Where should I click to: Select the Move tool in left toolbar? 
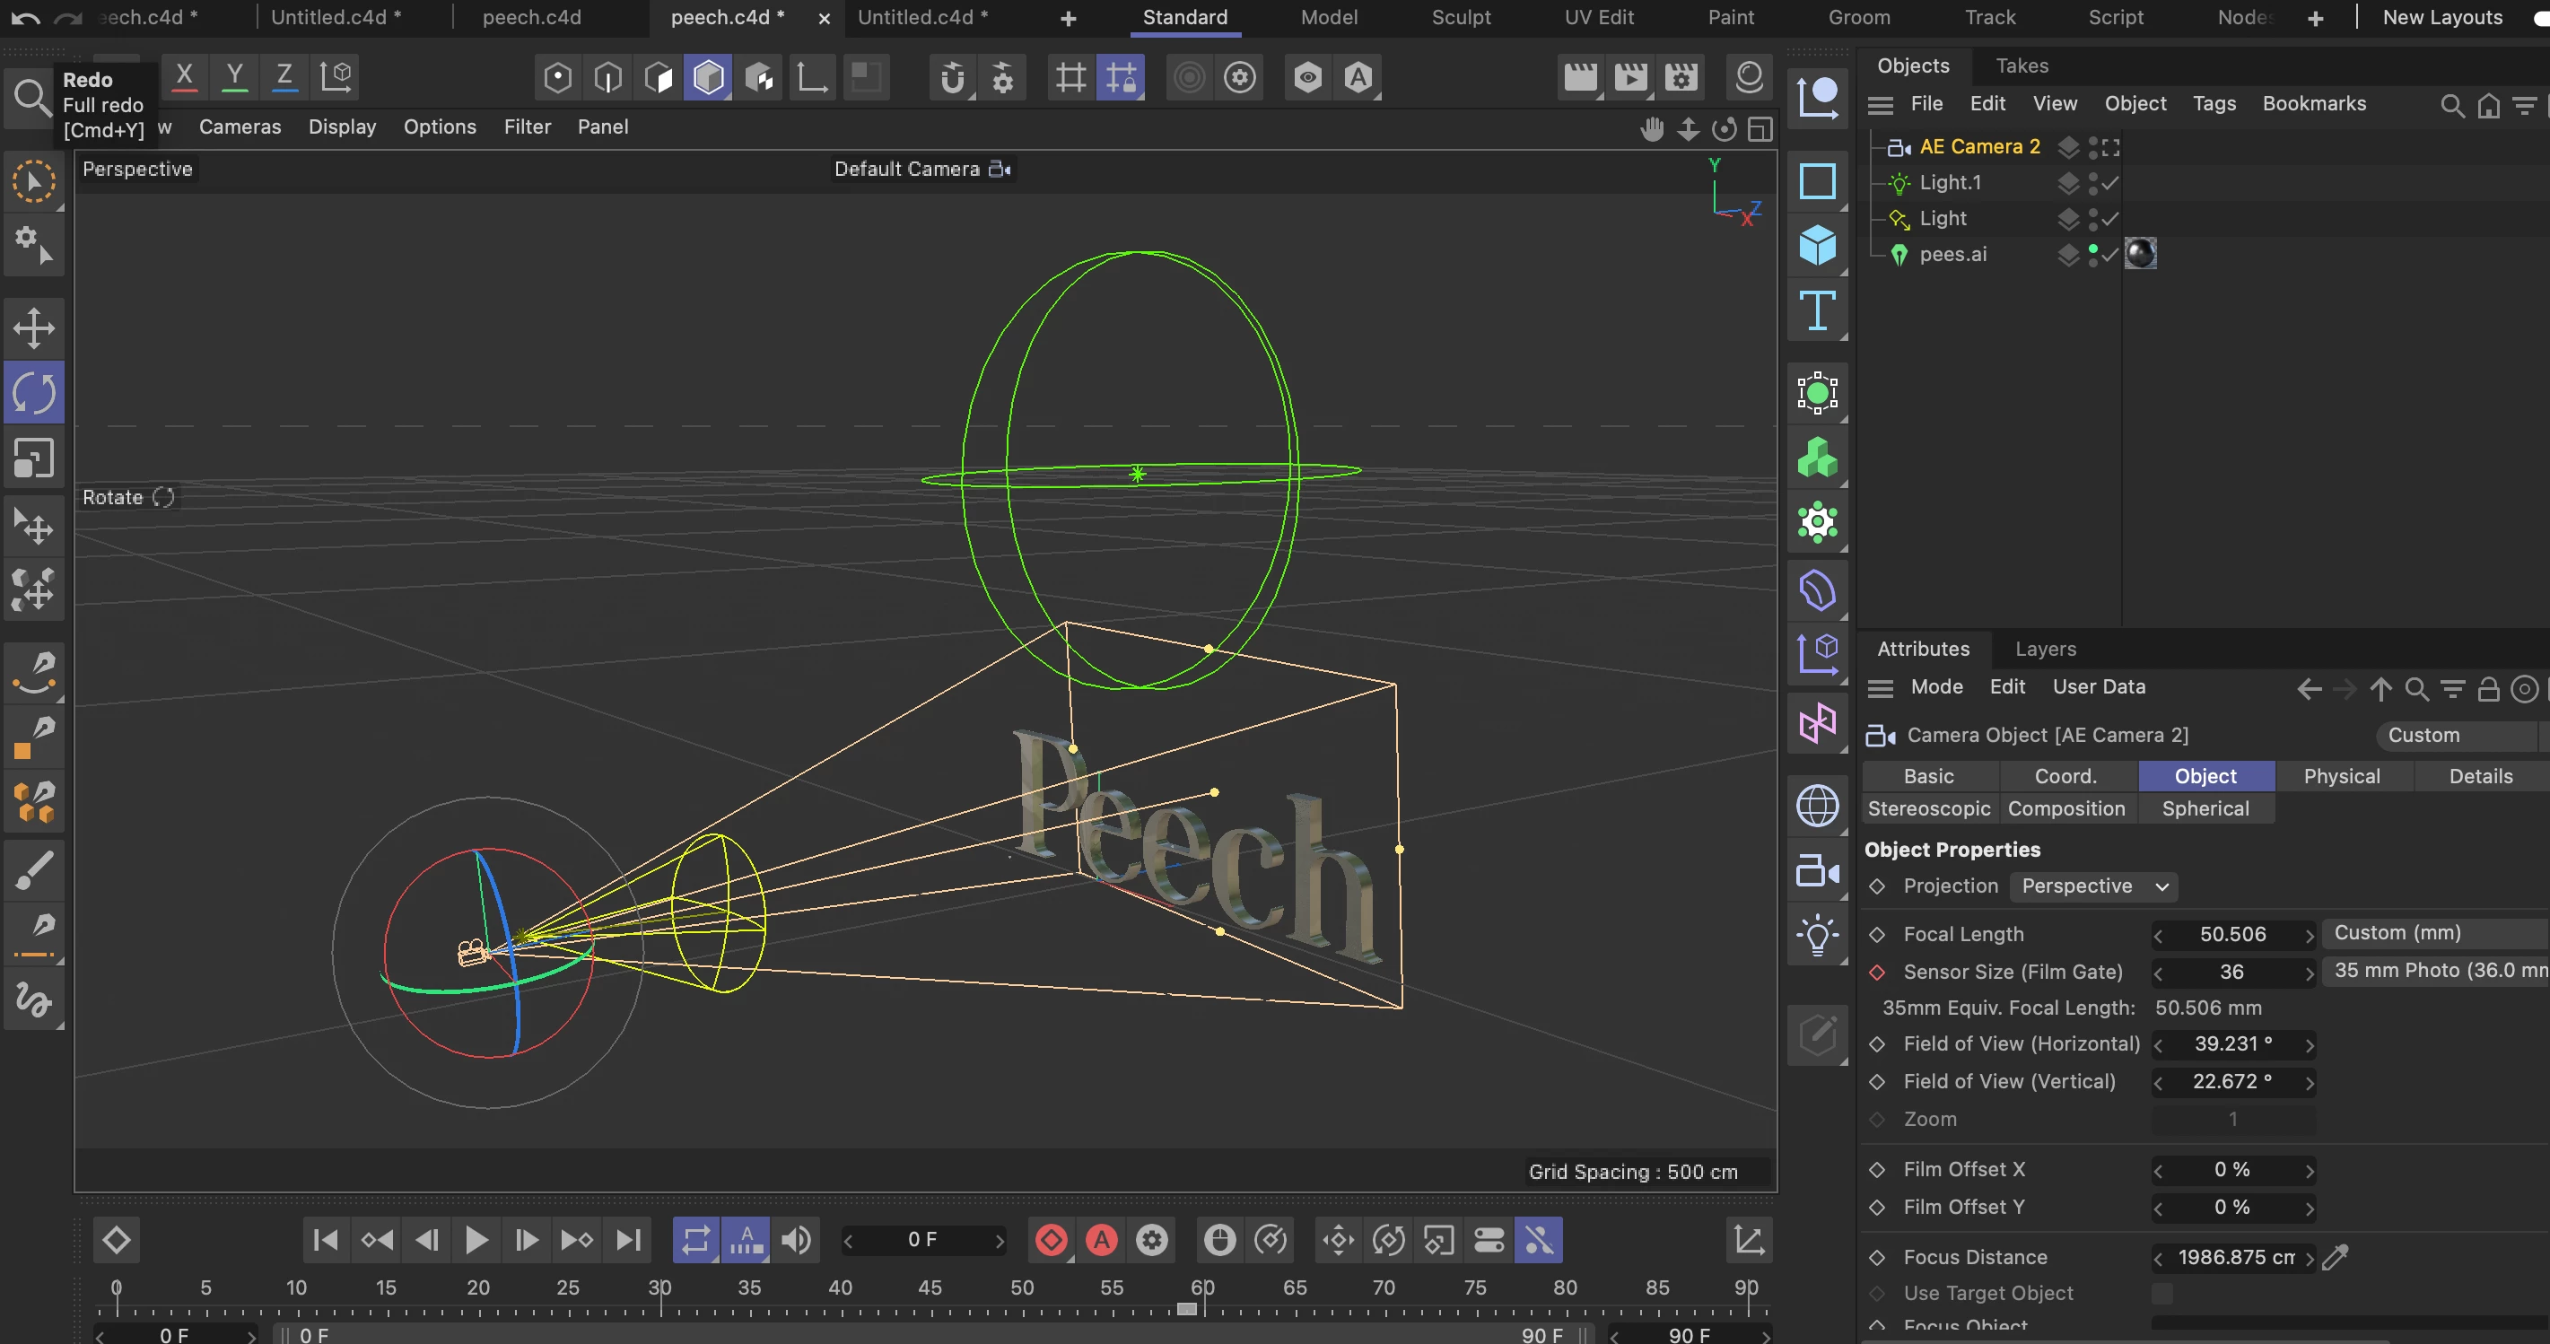click(x=34, y=328)
